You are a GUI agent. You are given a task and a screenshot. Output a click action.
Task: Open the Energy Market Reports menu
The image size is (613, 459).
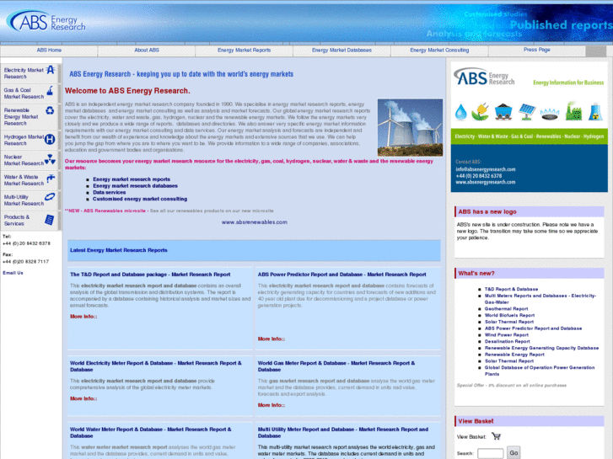coord(244,50)
